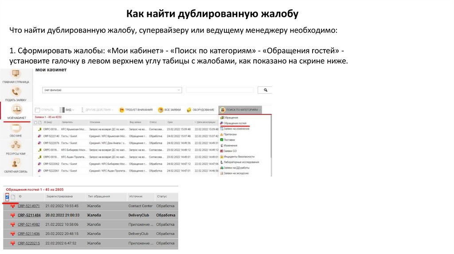Viewport: 454px width, 254px height.
Task: Click the guest icon beside CRP-5222140
Action: (x=39, y=136)
